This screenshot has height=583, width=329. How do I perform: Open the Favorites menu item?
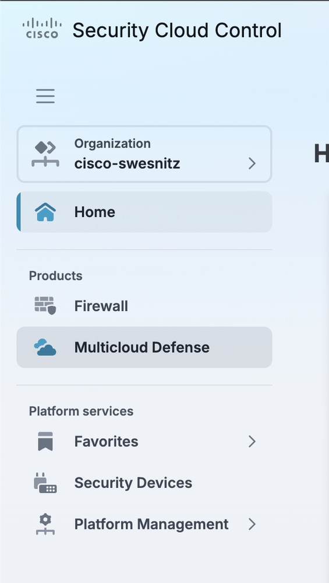click(x=144, y=441)
